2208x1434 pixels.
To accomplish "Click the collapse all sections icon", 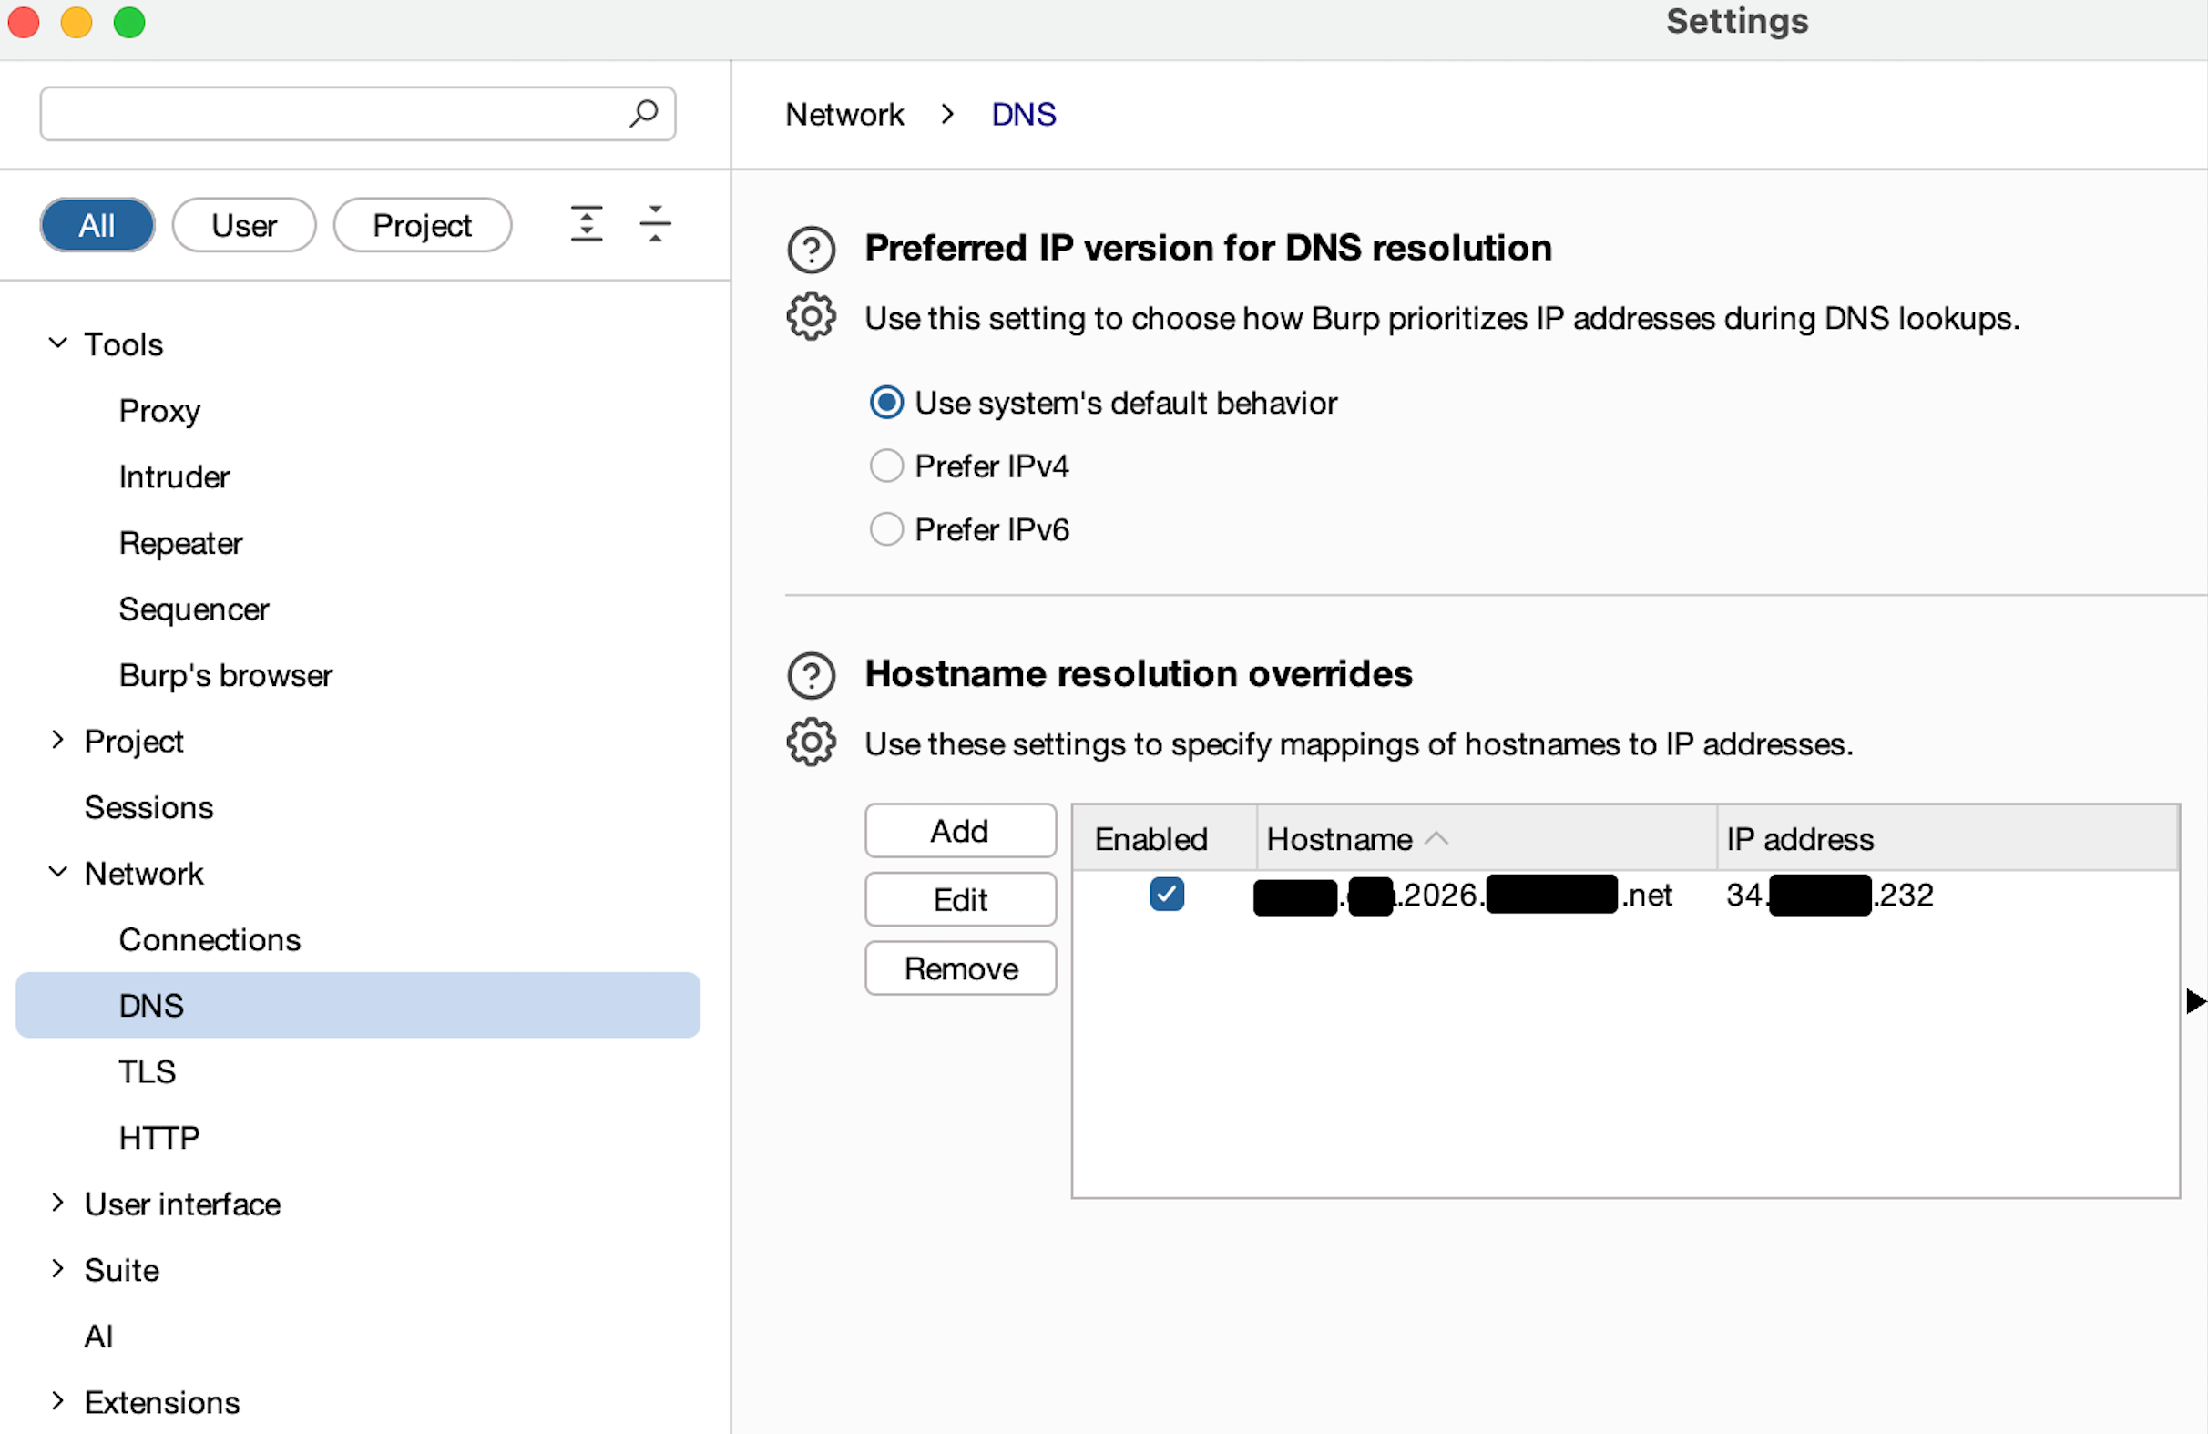I will [x=655, y=224].
